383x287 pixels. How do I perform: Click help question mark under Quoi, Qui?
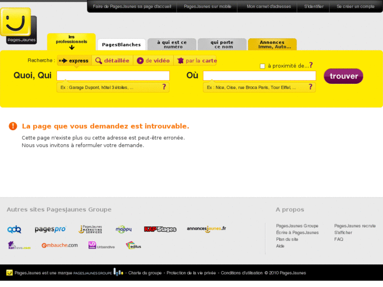[164, 87]
